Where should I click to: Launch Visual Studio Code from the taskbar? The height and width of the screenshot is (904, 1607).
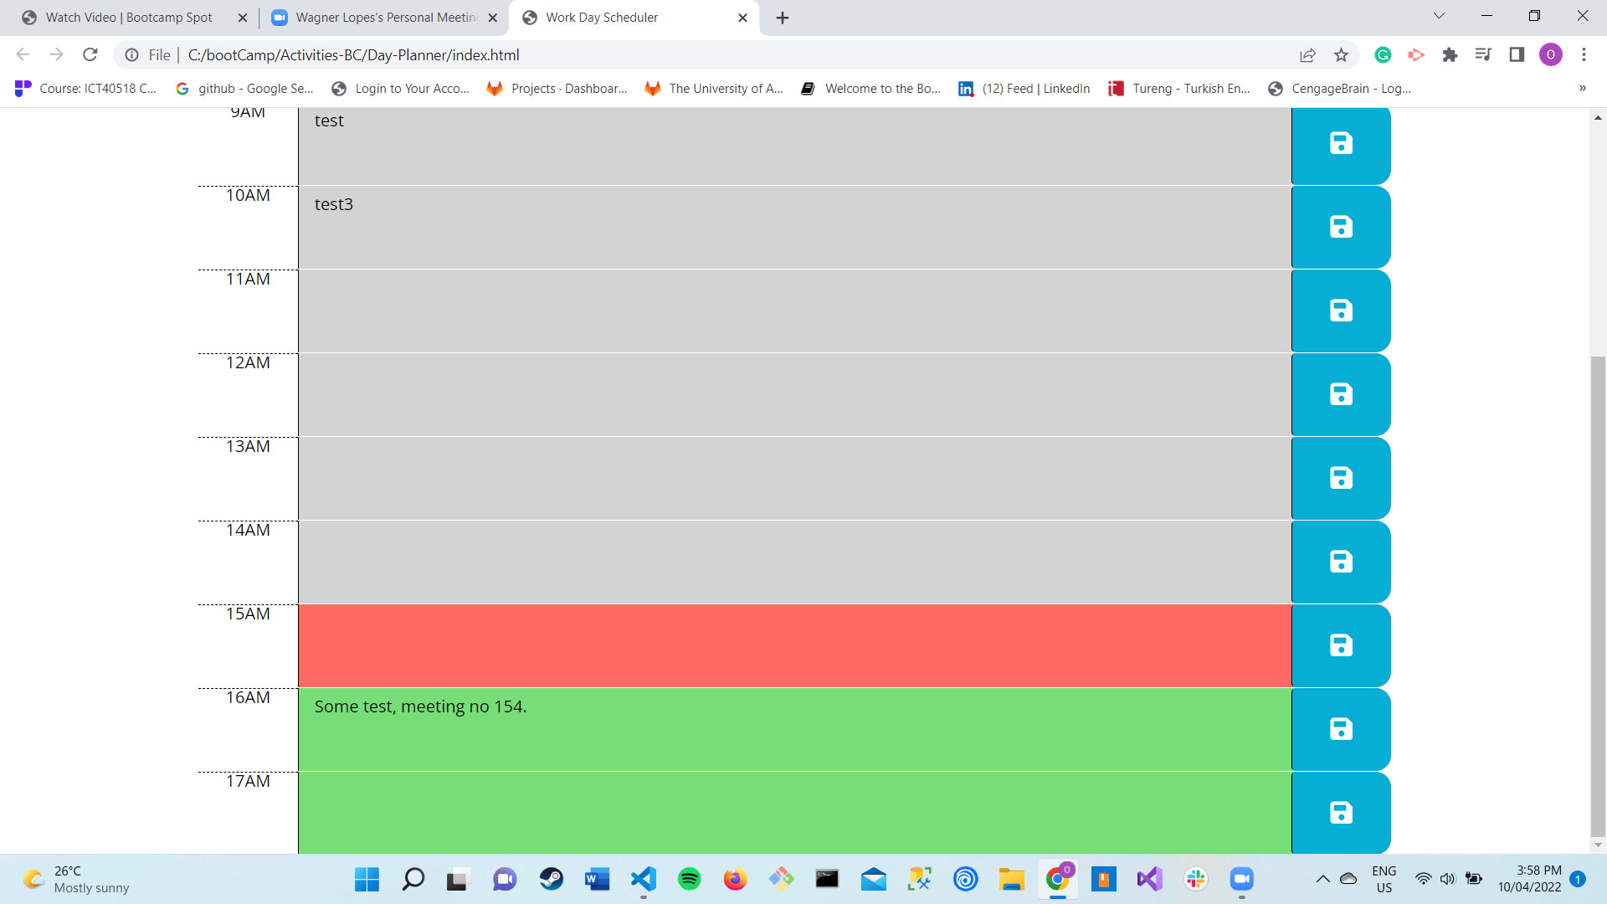pyautogui.click(x=643, y=879)
